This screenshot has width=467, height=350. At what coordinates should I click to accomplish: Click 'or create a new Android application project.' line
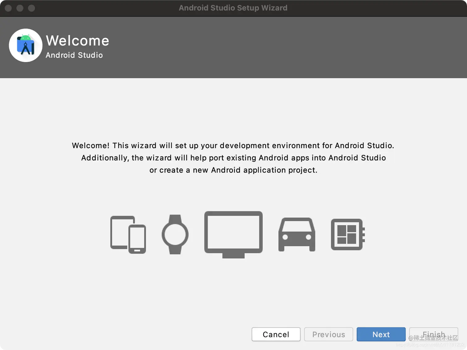pyautogui.click(x=233, y=170)
